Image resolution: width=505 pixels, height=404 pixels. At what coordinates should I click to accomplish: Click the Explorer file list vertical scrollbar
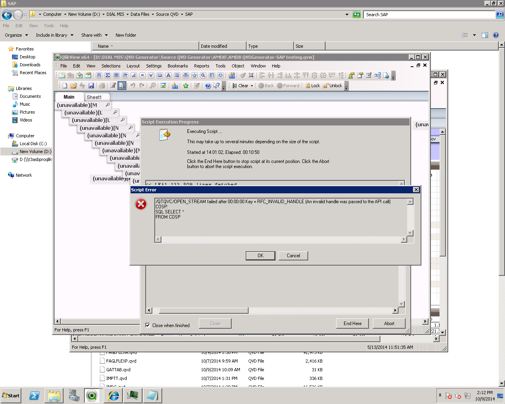tap(502, 214)
